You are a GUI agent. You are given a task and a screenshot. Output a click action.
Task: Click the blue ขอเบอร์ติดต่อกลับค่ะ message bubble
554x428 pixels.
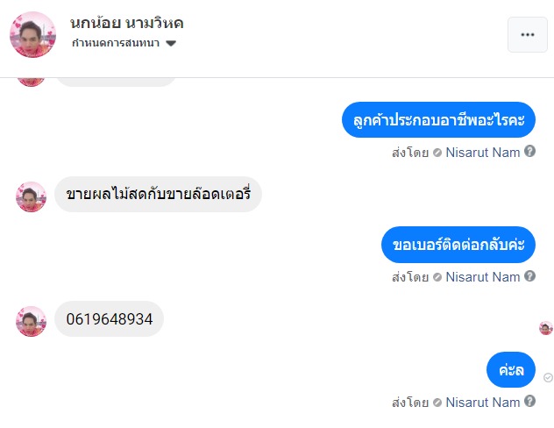458,245
